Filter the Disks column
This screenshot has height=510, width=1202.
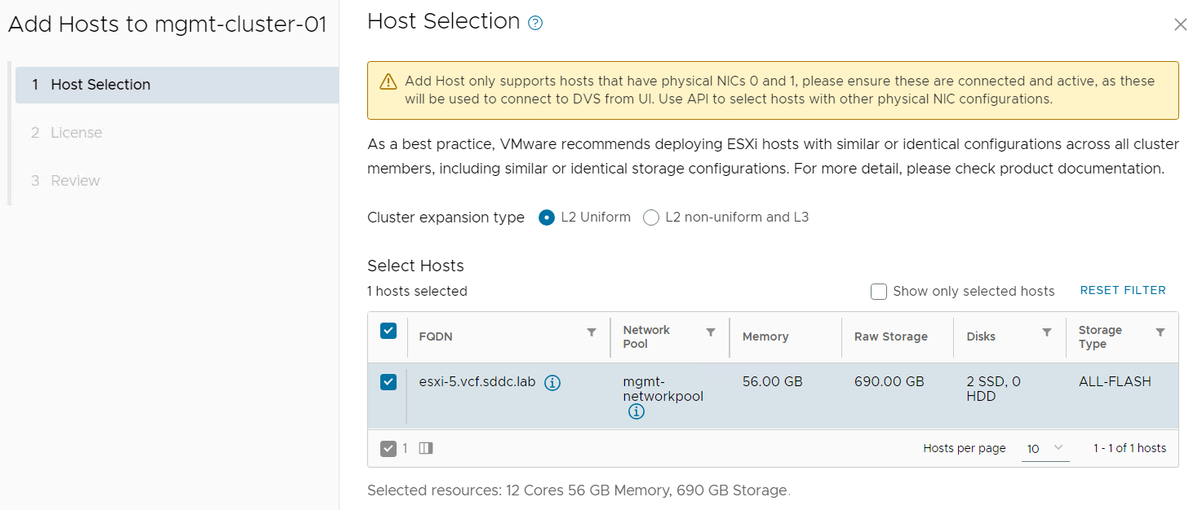(1047, 332)
